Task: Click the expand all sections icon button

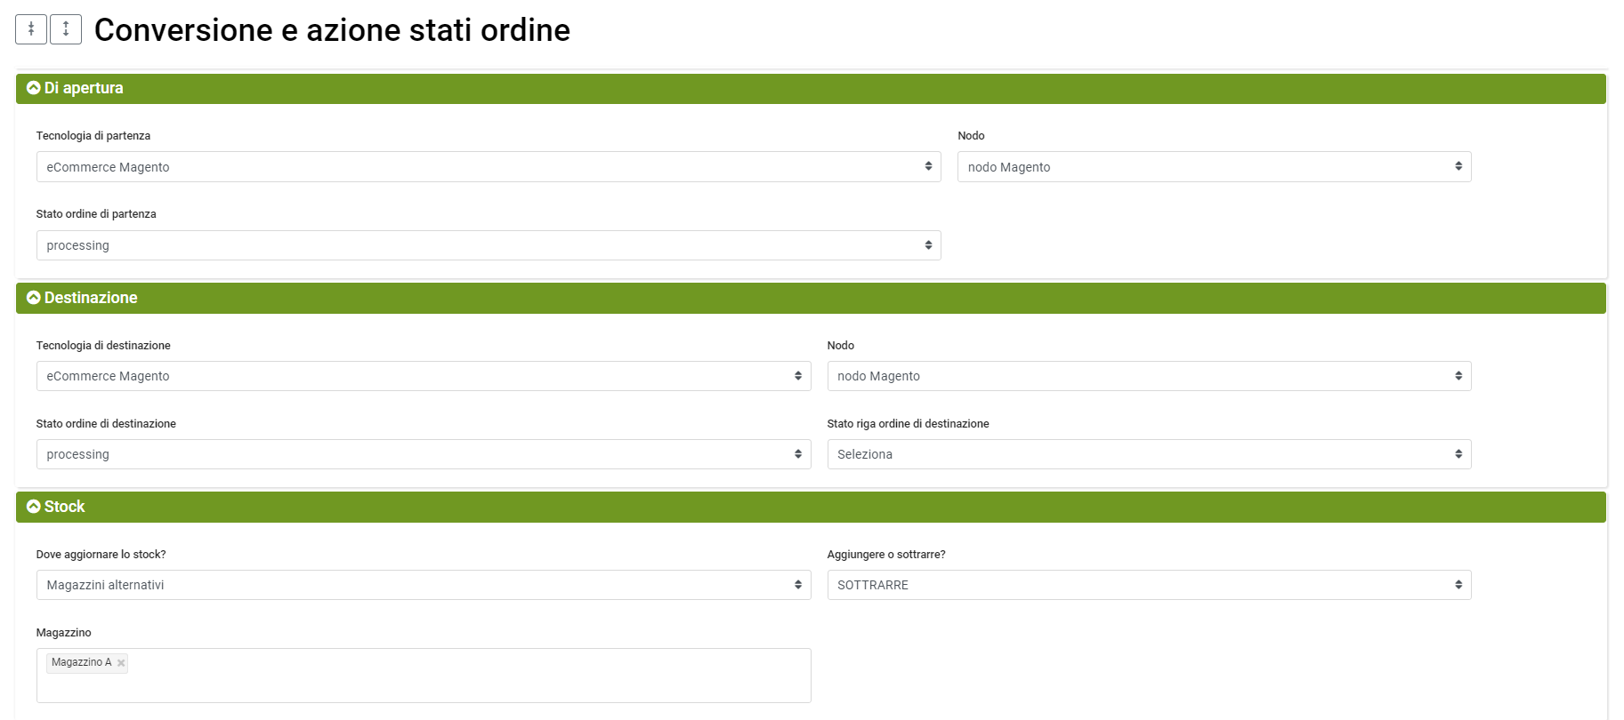Action: pos(66,29)
